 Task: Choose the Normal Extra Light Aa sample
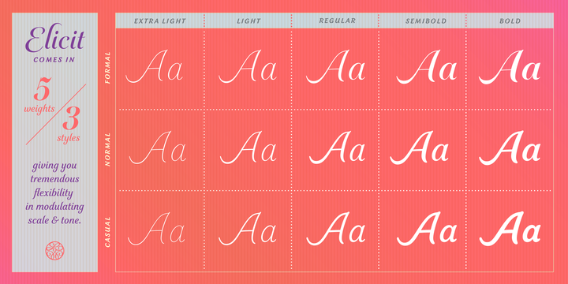click(x=158, y=148)
